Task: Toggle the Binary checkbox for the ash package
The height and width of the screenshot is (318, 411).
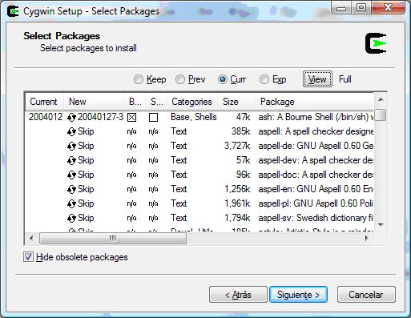Action: (131, 117)
